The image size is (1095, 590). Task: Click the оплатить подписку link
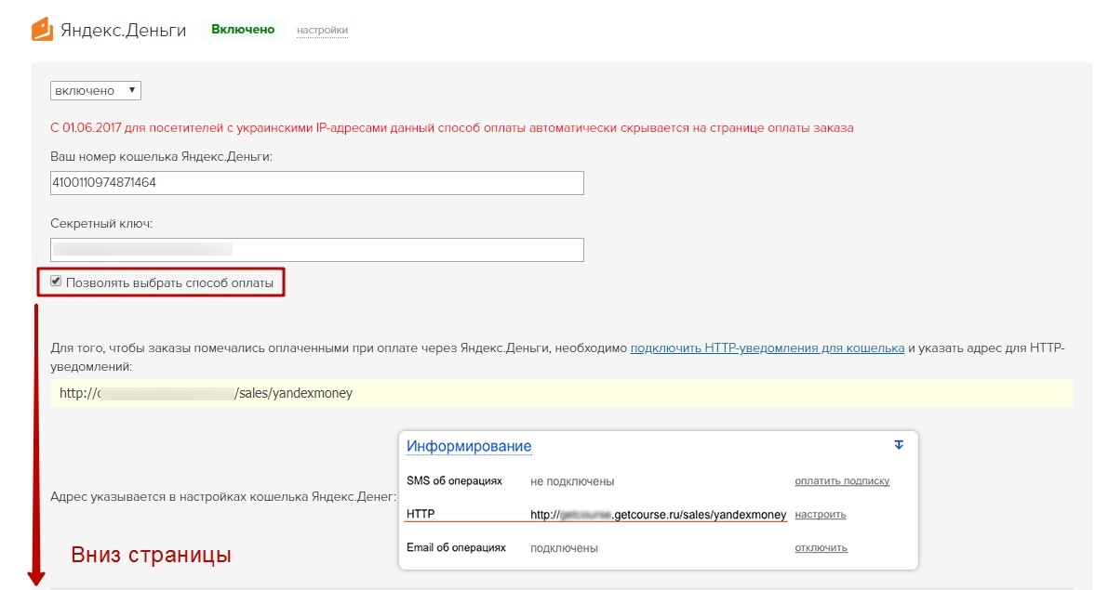(x=842, y=481)
